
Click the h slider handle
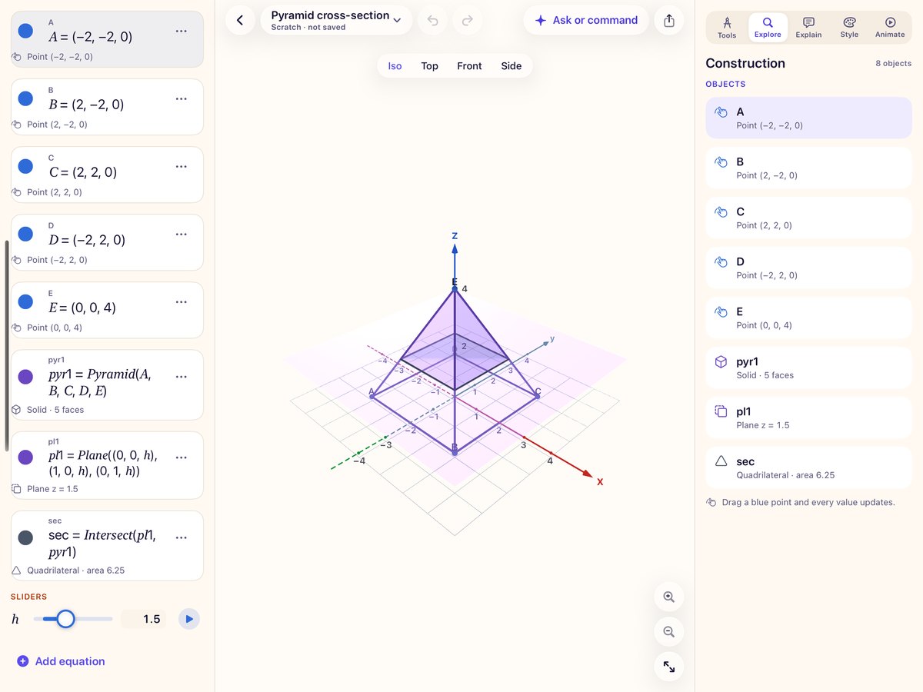point(65,619)
